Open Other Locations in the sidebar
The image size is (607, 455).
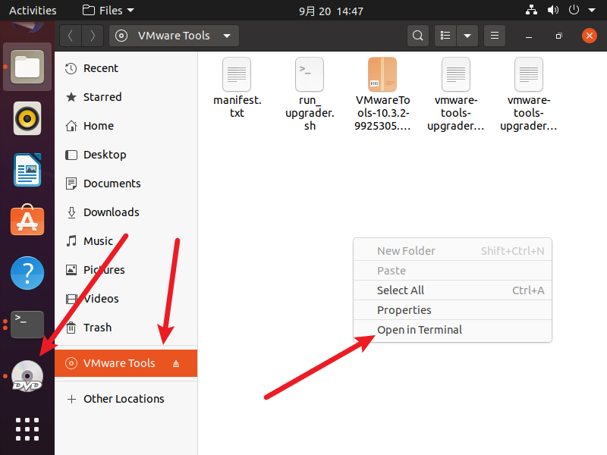[x=126, y=399]
